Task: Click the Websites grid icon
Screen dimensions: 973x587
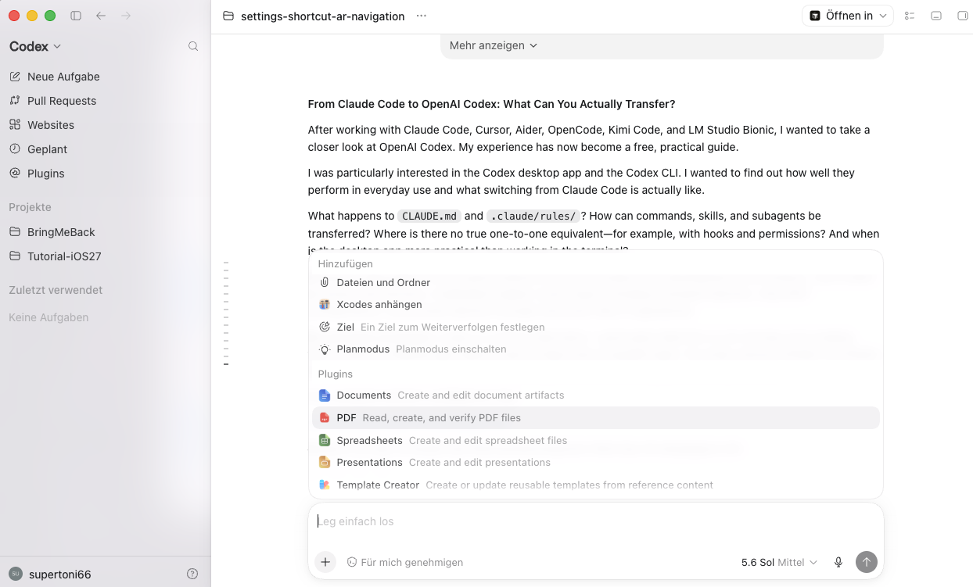Action: point(15,125)
